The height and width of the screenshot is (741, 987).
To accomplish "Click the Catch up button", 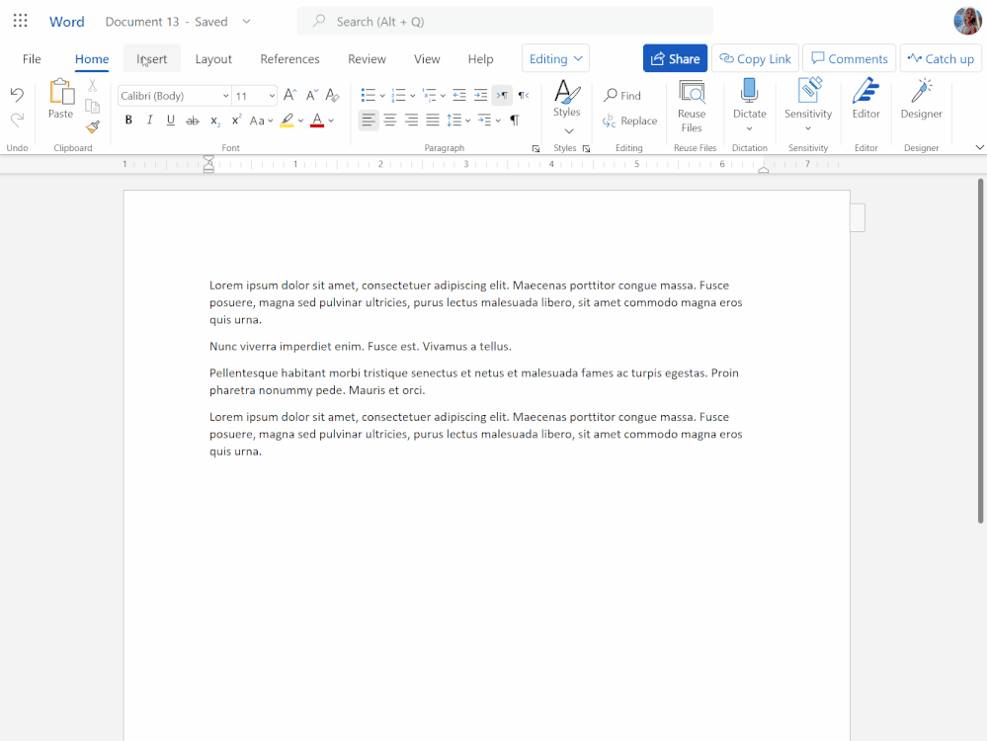I will coord(941,58).
